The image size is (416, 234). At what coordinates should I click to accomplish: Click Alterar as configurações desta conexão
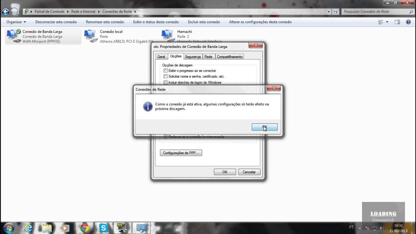coord(260,22)
